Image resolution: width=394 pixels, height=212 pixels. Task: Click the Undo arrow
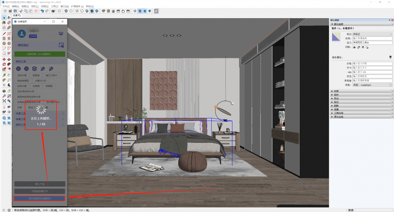(x=42, y=11)
